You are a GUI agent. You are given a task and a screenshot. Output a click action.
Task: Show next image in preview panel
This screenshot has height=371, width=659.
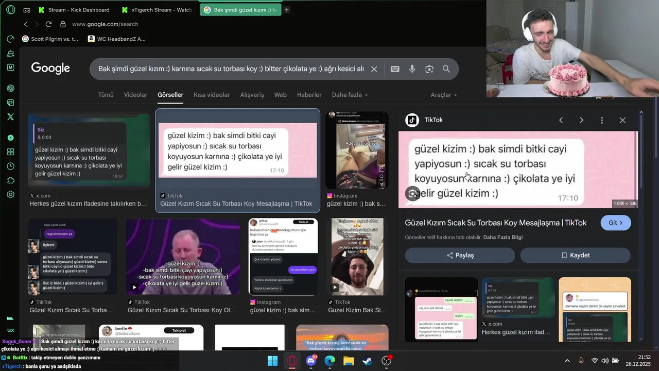pos(581,120)
